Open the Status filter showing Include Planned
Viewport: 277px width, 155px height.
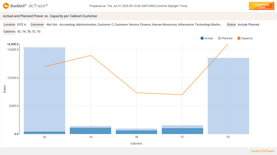231,24
